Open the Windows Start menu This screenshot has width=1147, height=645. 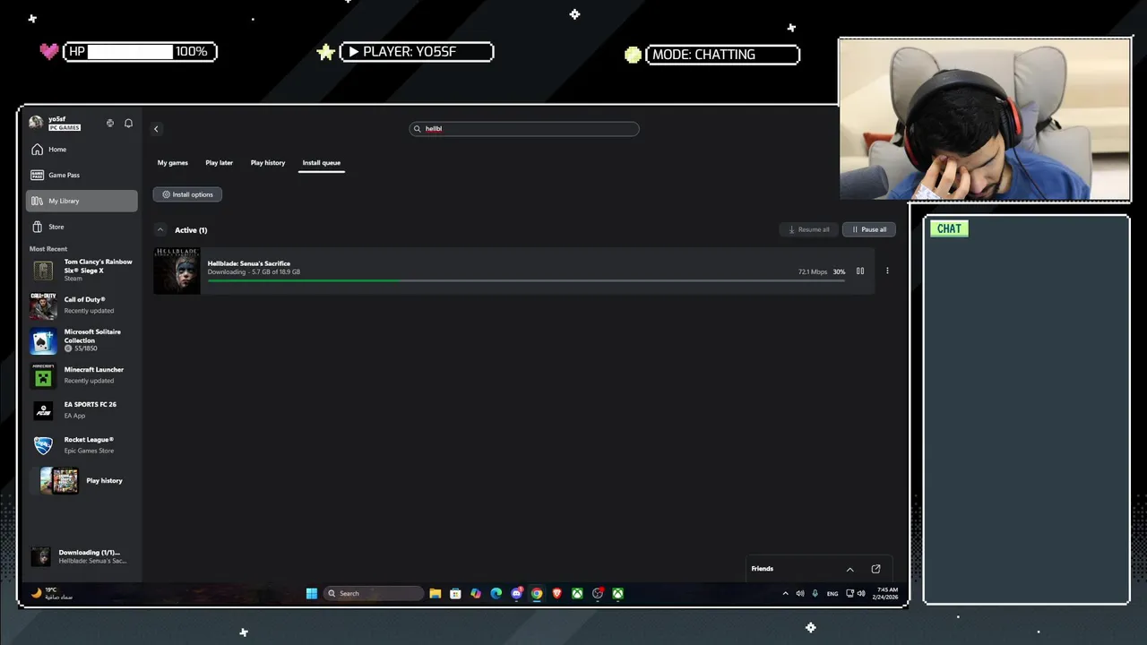[311, 593]
